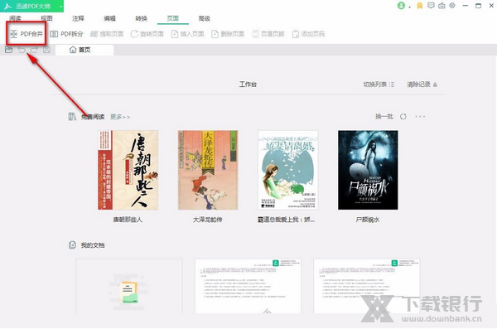The height and width of the screenshot is (329, 497).
Task: Click the broom icon beside 清除记录
Action: click(435, 85)
